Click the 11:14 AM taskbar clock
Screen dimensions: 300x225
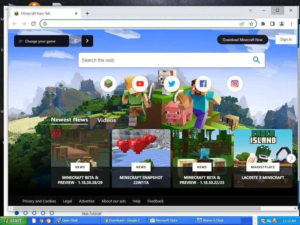pyautogui.click(x=289, y=221)
